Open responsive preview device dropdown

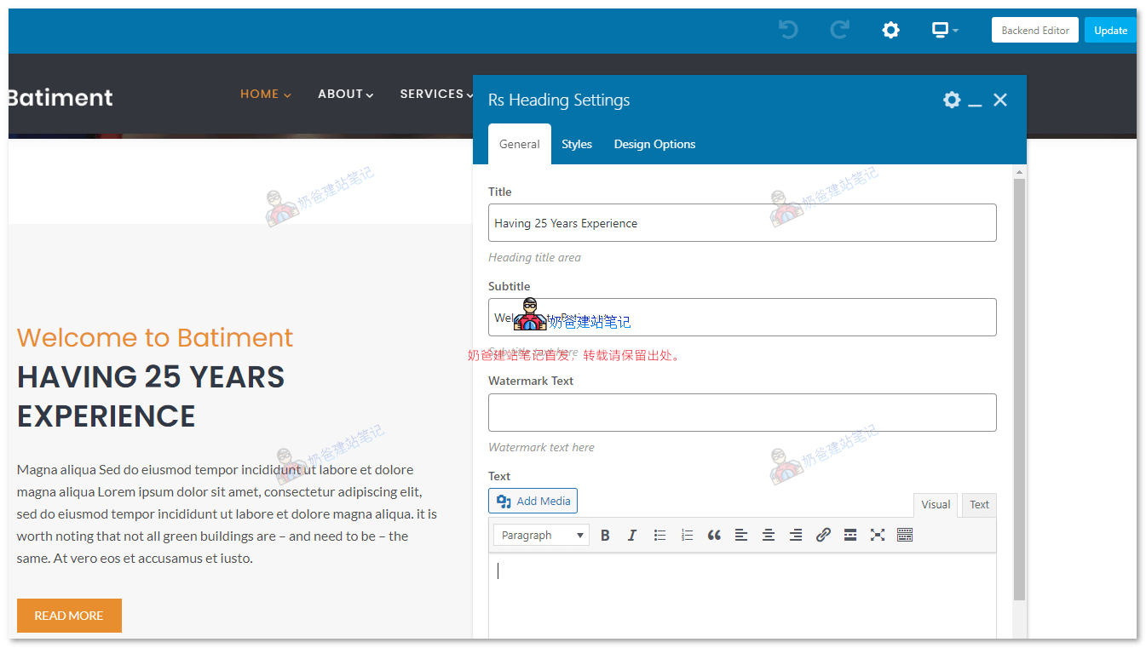pyautogui.click(x=944, y=31)
